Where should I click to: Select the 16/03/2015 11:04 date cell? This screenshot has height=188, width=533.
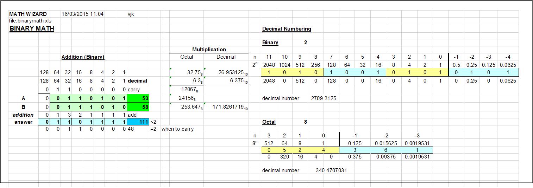[x=82, y=14]
